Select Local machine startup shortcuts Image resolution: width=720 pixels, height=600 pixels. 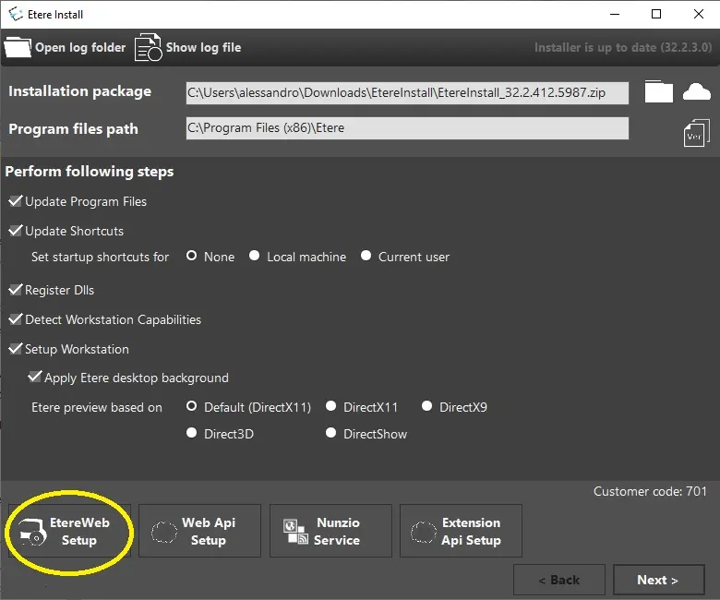(255, 257)
